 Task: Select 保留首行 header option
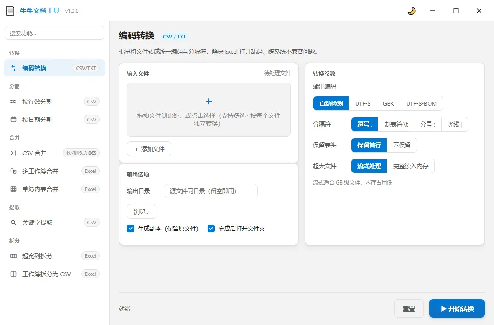tap(369, 145)
